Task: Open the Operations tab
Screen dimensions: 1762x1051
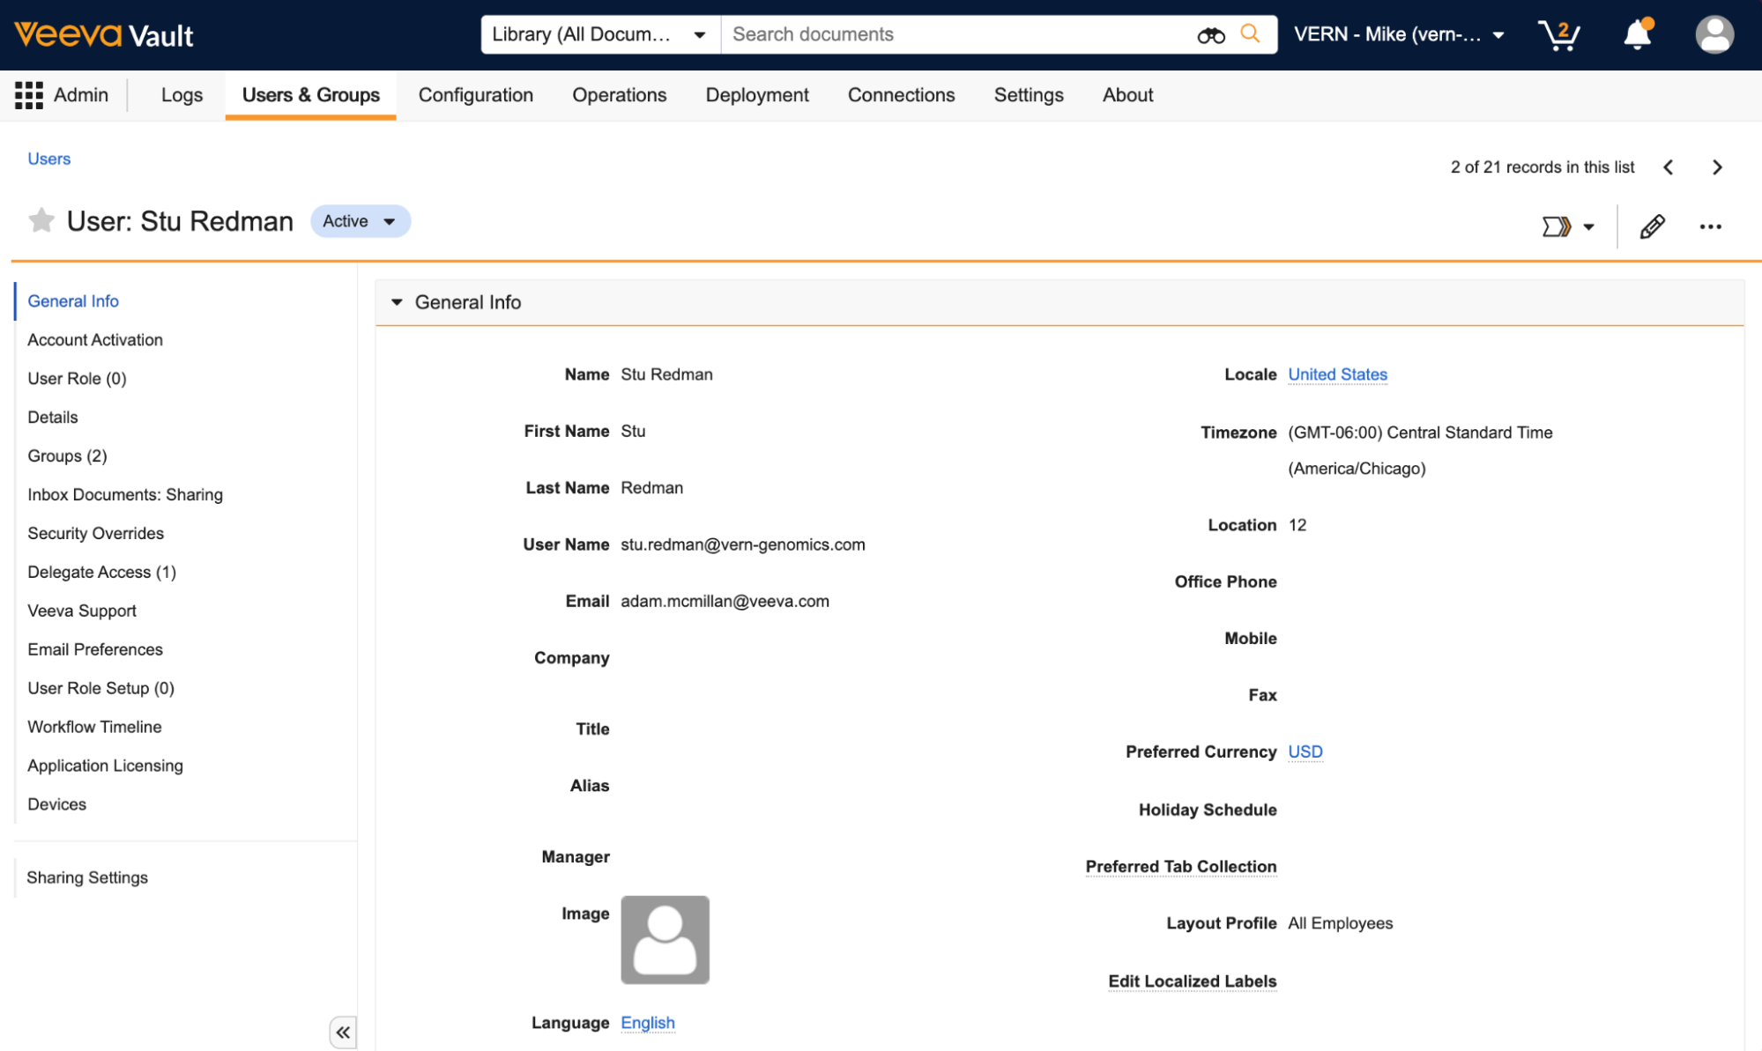Action: (619, 95)
